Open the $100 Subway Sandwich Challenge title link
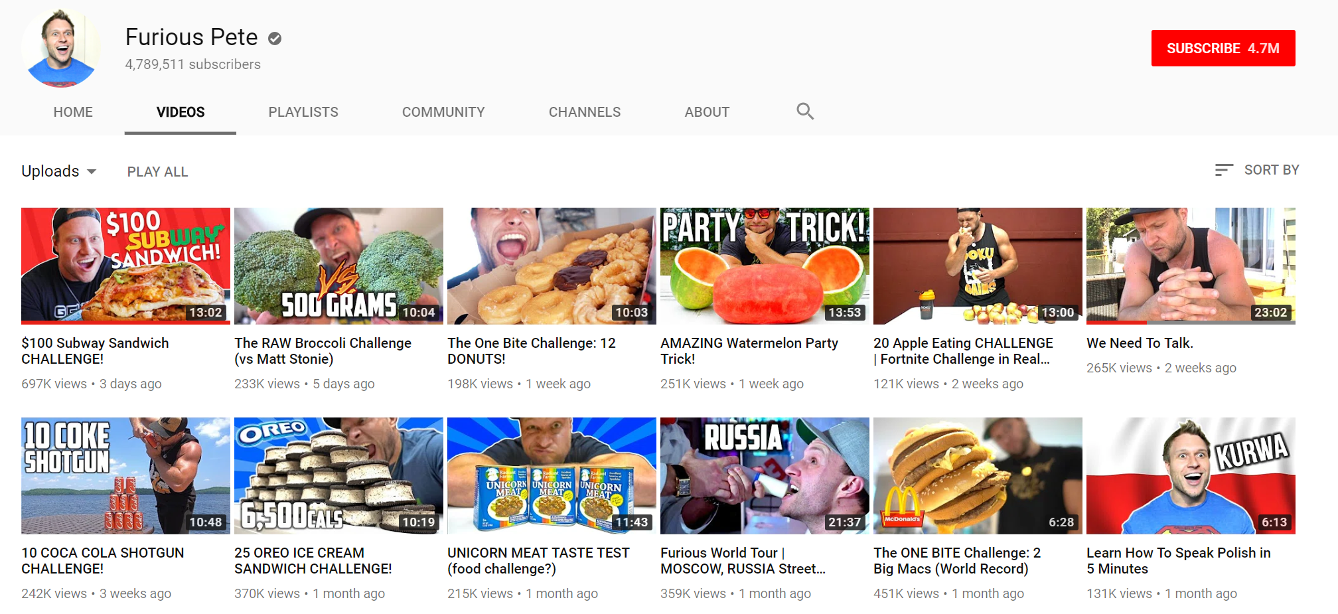The width and height of the screenshot is (1338, 614). pyautogui.click(x=95, y=351)
